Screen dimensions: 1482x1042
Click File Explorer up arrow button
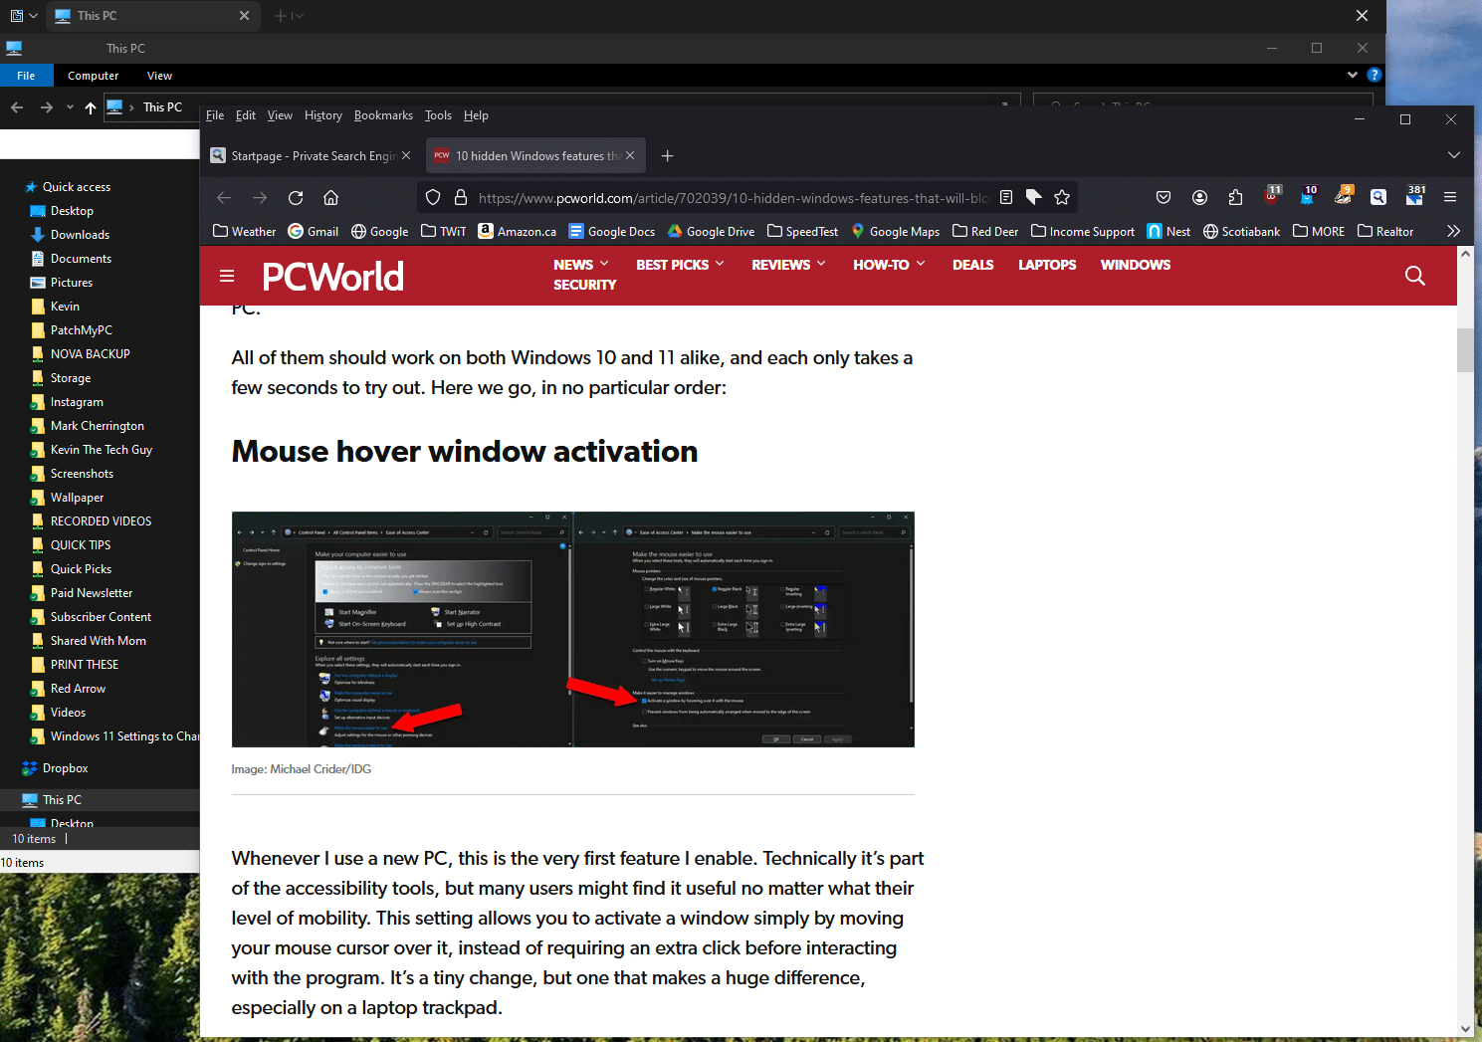91,107
